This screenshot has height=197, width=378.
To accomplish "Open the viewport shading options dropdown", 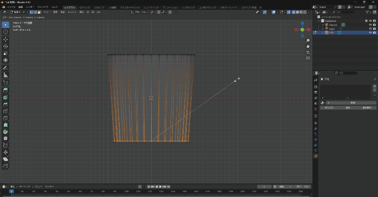I will pyautogui.click(x=309, y=12).
